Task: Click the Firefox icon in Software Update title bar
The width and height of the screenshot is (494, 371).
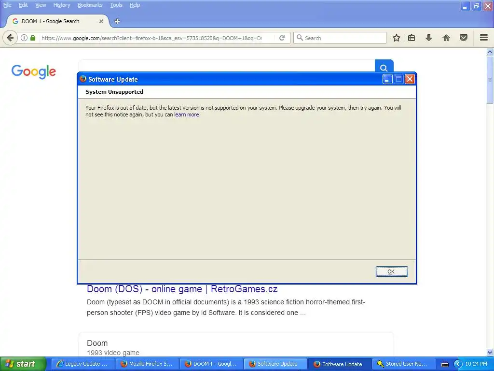Action: coord(83,79)
